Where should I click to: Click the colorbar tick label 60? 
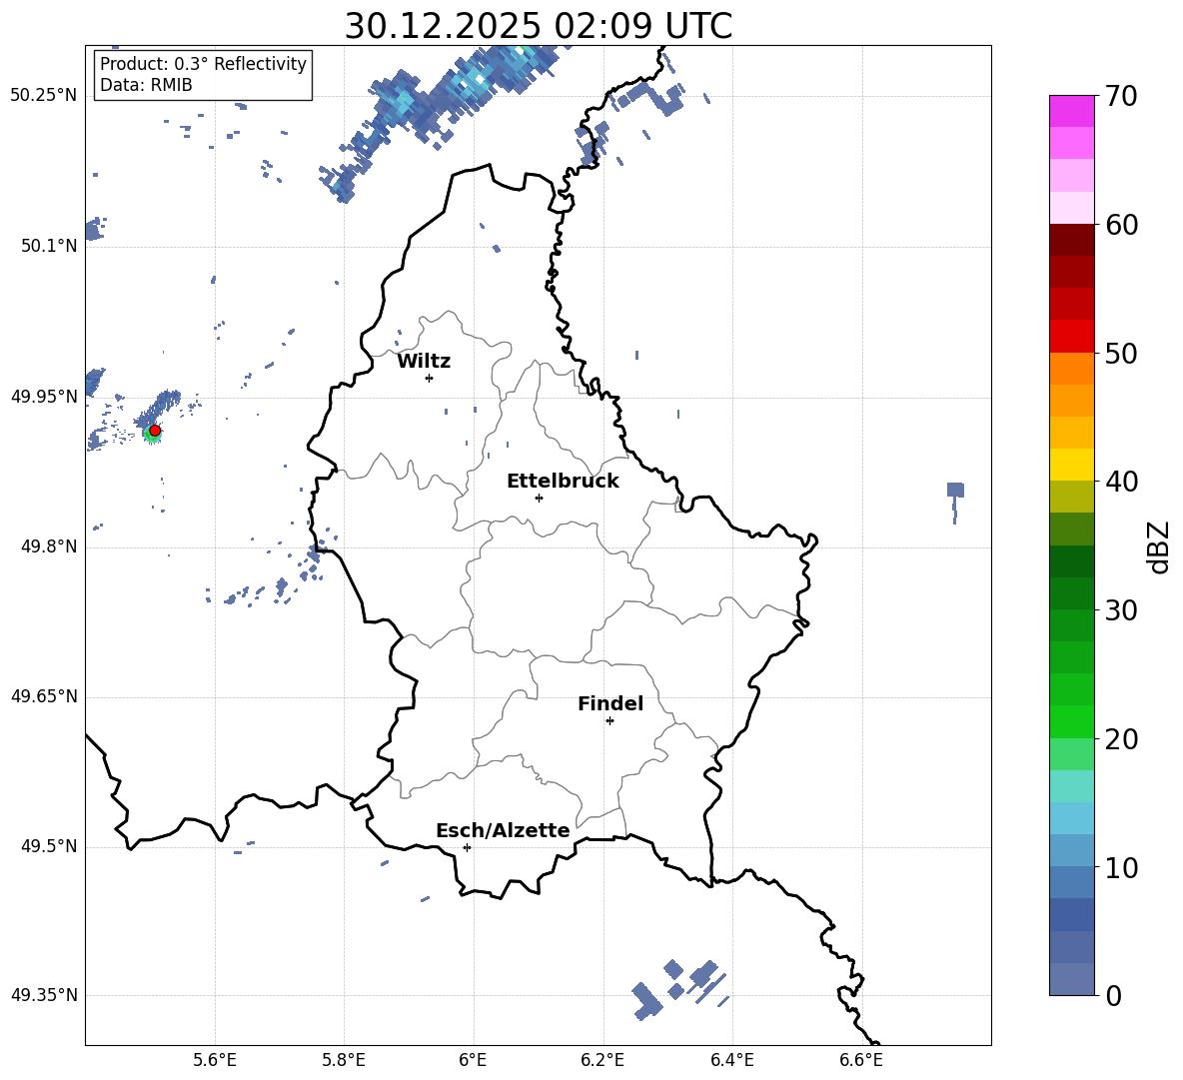point(1121,225)
